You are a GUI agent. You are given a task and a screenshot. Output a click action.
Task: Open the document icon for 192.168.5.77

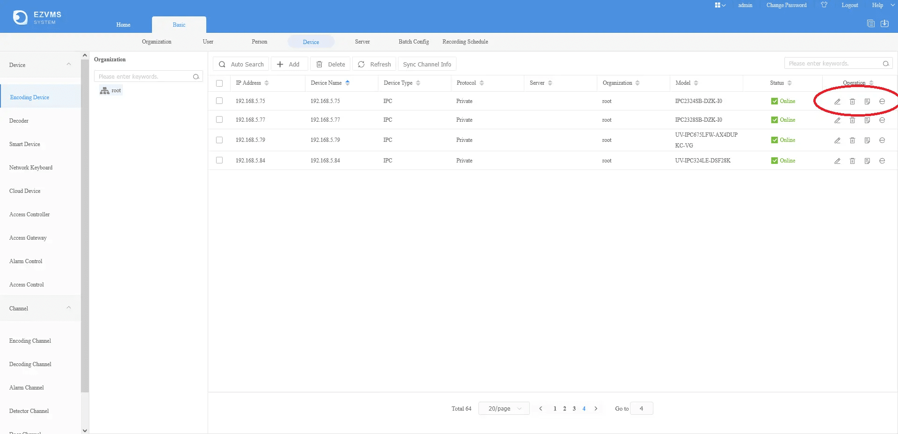(x=867, y=120)
